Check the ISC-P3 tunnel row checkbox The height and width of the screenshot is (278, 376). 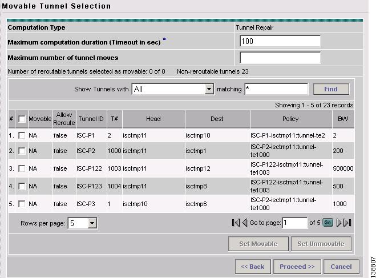click(22, 204)
